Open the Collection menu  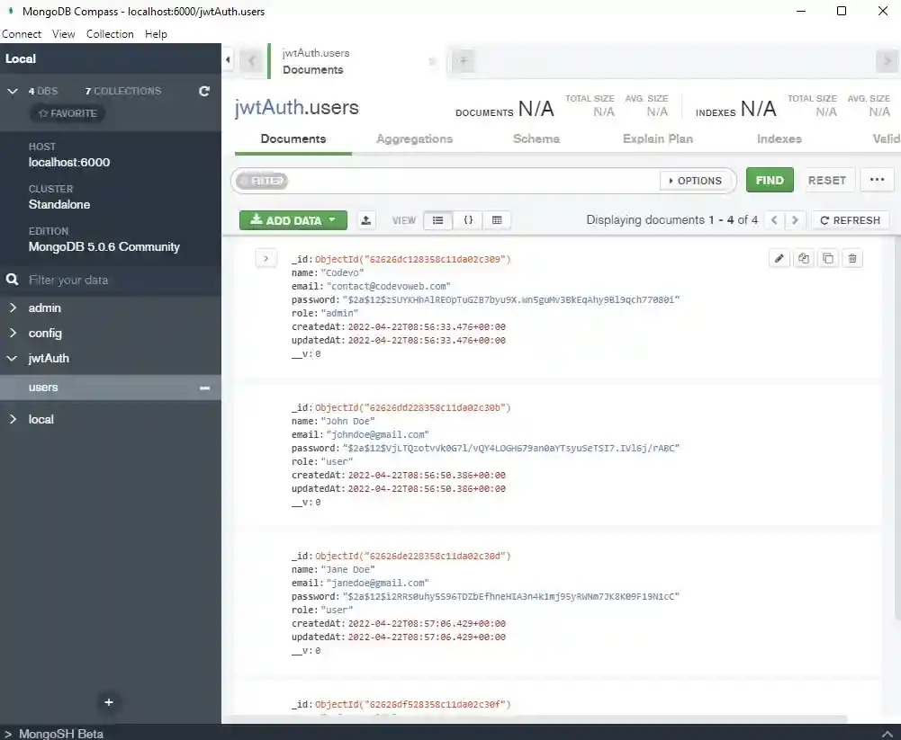point(110,34)
